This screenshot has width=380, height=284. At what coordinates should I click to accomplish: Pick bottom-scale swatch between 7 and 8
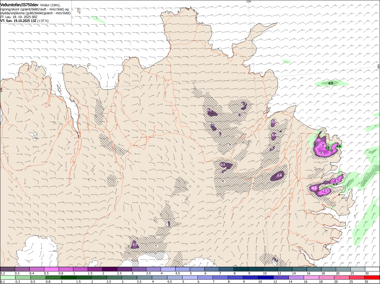coord(220,277)
